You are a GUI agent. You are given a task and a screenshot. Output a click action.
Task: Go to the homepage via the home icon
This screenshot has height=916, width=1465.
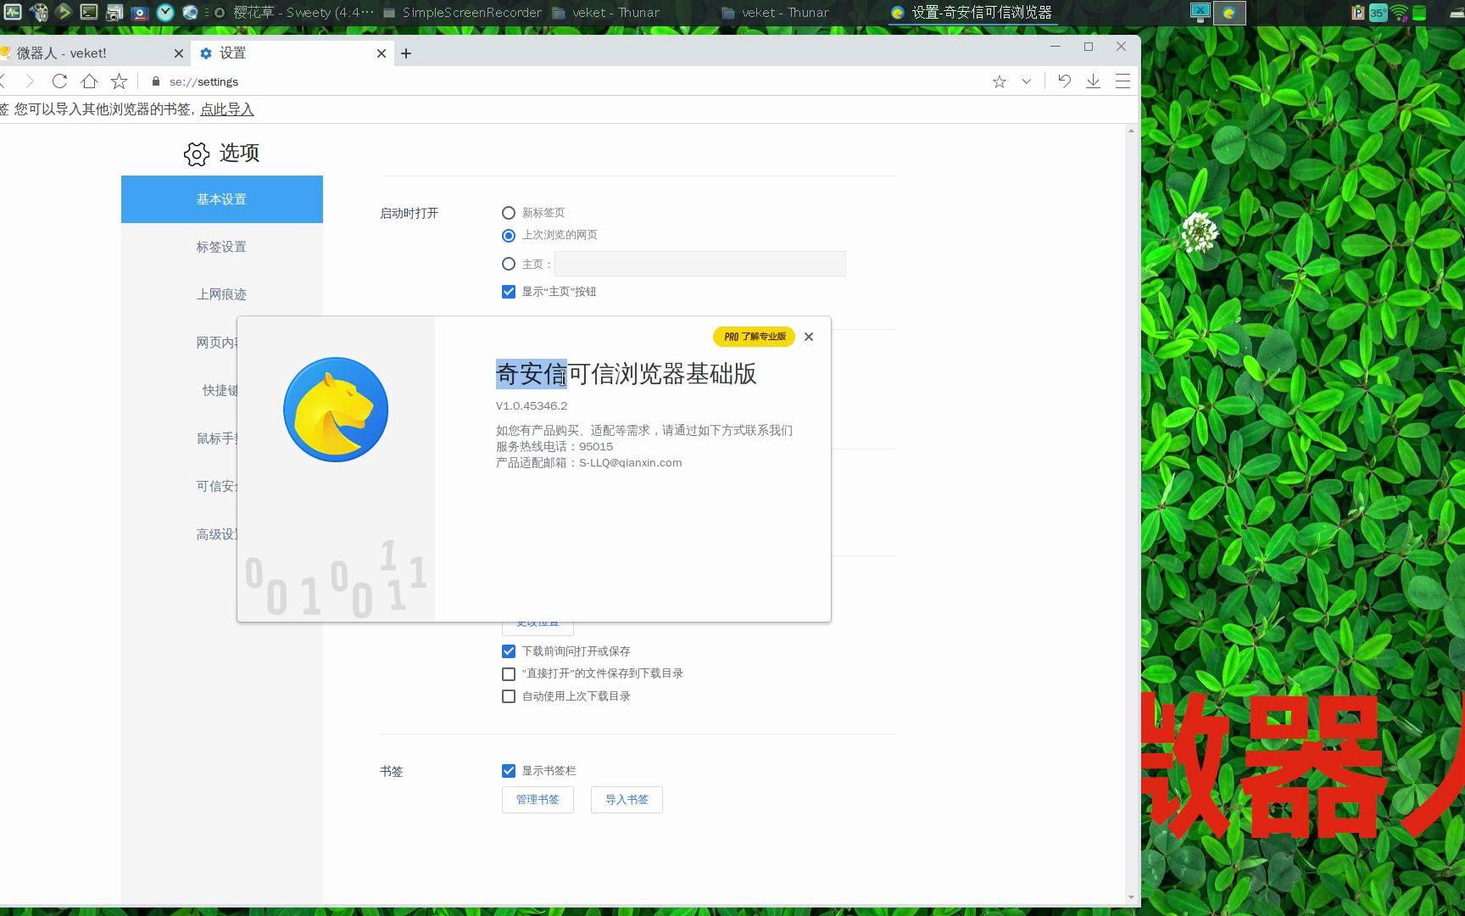pos(89,81)
